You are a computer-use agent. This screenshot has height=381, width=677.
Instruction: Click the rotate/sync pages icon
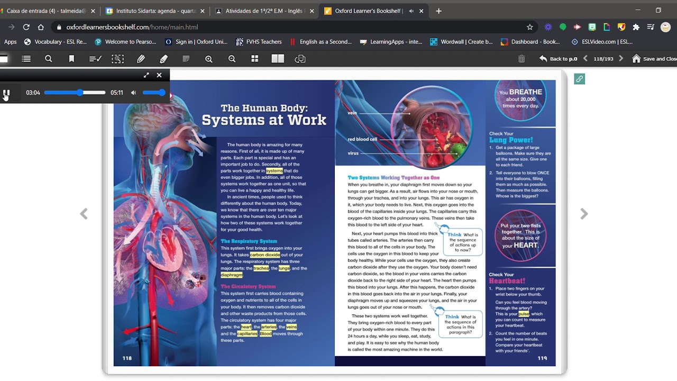click(300, 59)
